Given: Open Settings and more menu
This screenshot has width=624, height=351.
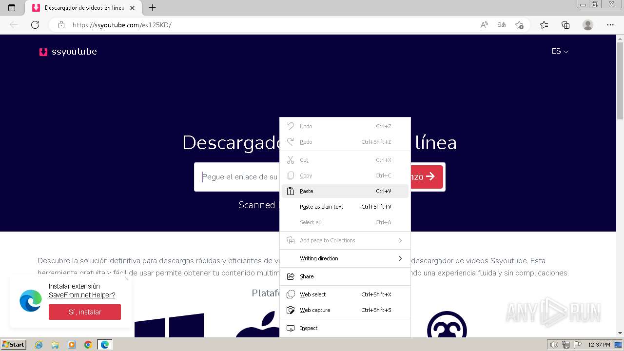Looking at the screenshot, I should 610,25.
